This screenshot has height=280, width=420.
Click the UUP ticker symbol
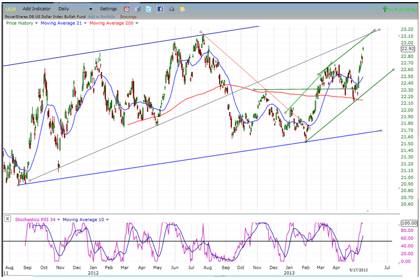11,9
